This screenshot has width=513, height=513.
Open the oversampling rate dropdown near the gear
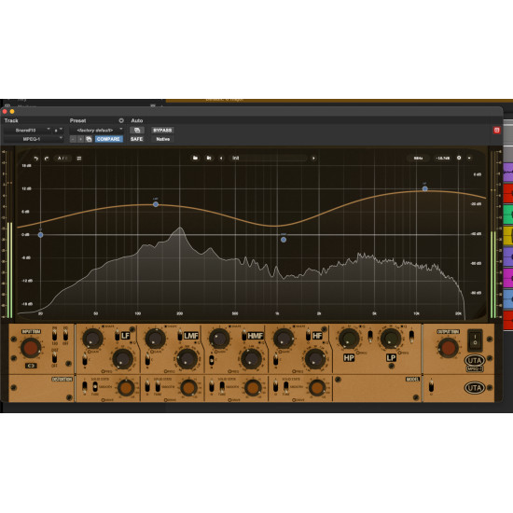[x=418, y=158]
